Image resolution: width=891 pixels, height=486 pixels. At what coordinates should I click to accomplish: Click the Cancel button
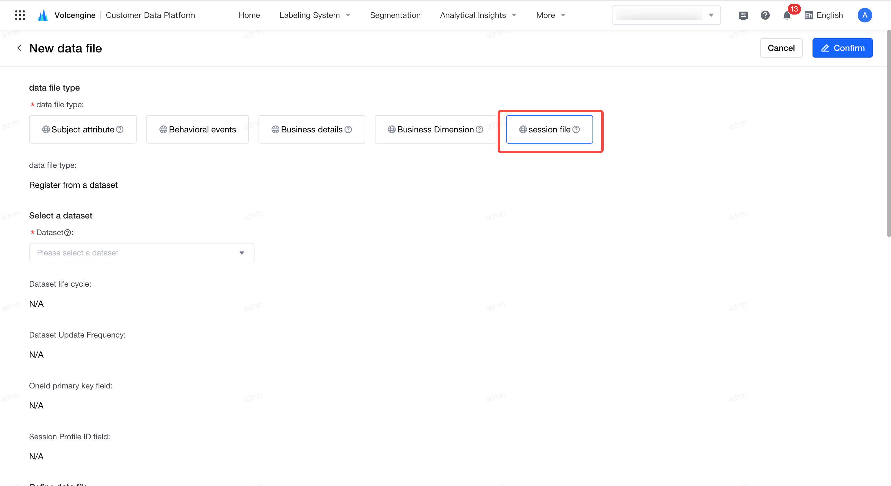tap(781, 48)
